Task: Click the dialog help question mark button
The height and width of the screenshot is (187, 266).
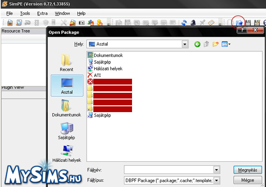Action: point(242,30)
